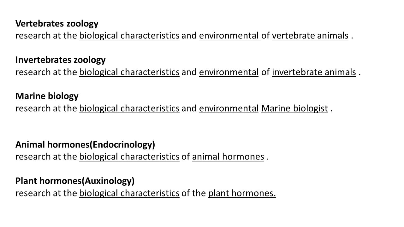404x227 pixels.
Task: Open the 'Marine biologist' link
Action: click(x=294, y=108)
